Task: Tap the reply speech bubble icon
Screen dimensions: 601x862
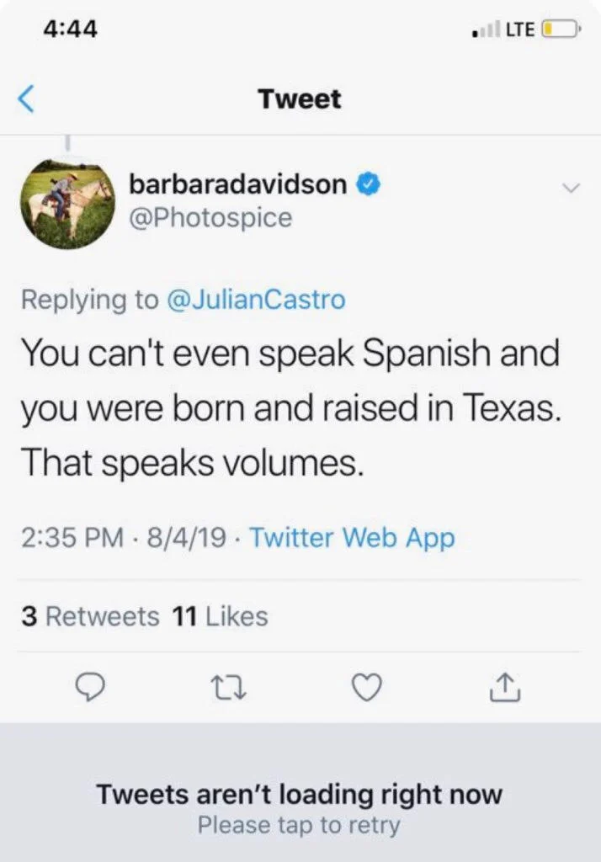Action: pos(89,689)
